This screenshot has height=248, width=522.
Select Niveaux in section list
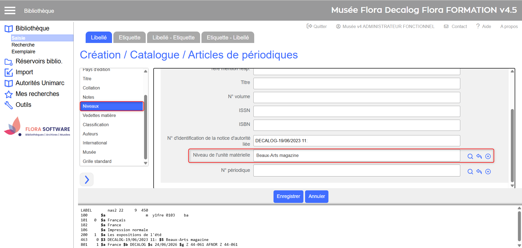tap(112, 106)
